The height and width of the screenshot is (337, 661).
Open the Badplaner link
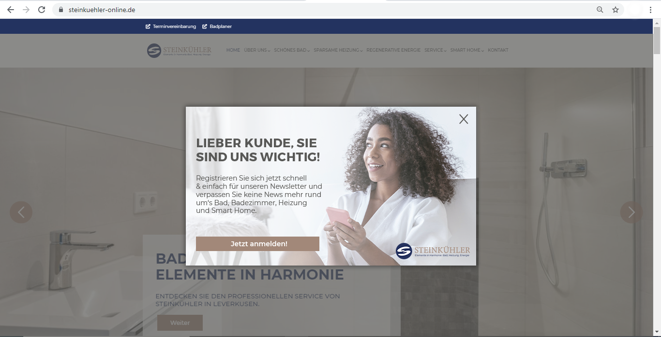[221, 27]
